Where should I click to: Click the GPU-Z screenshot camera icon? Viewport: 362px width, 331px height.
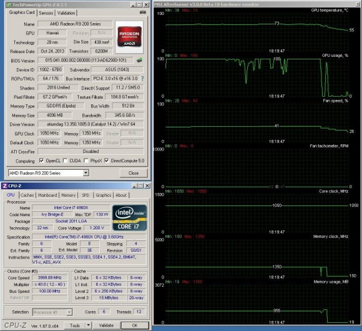(143, 12)
